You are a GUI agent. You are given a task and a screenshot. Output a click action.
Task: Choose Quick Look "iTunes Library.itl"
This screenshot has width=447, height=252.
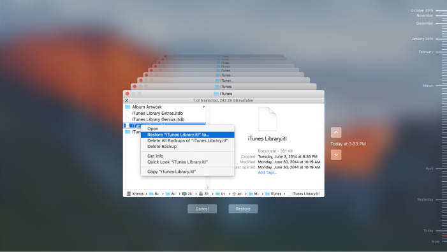[187, 162]
